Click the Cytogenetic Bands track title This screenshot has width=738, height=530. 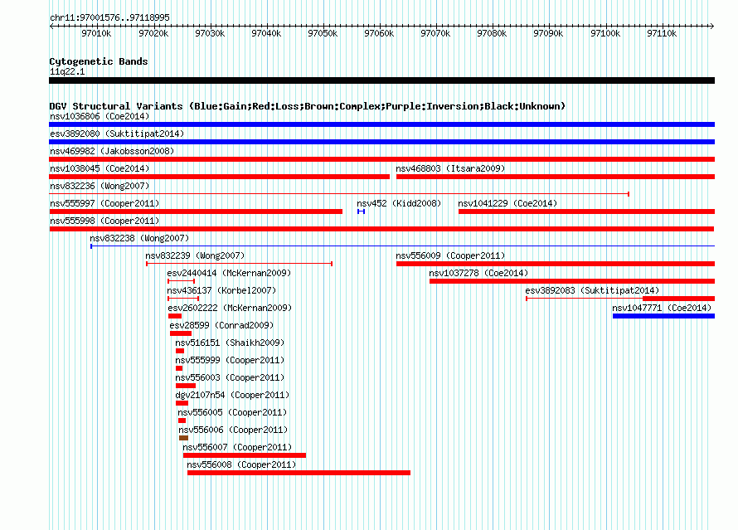[99, 61]
